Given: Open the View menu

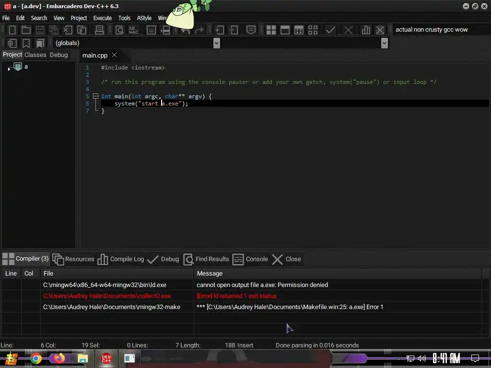Looking at the screenshot, I should (x=59, y=18).
